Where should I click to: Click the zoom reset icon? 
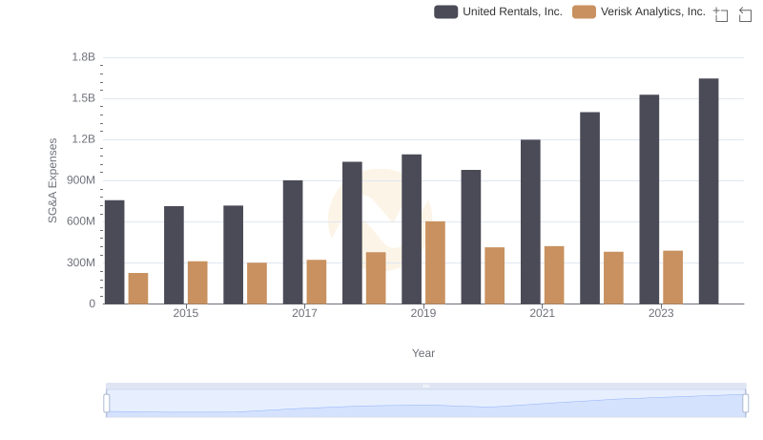point(745,14)
